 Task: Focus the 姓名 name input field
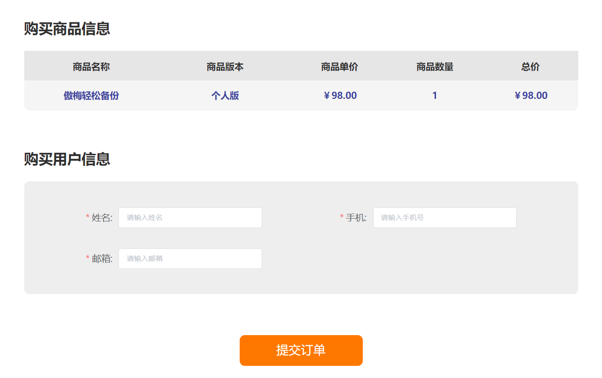(x=190, y=218)
